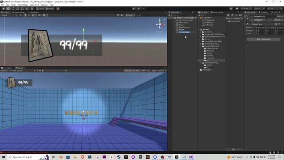This screenshot has width=284, height=160.
Task: Toggle pivot Center mode button
Action: click(x=40, y=8)
